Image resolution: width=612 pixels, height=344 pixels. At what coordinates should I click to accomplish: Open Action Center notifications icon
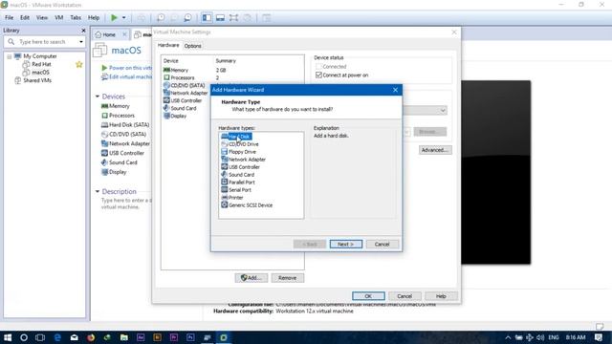point(599,337)
